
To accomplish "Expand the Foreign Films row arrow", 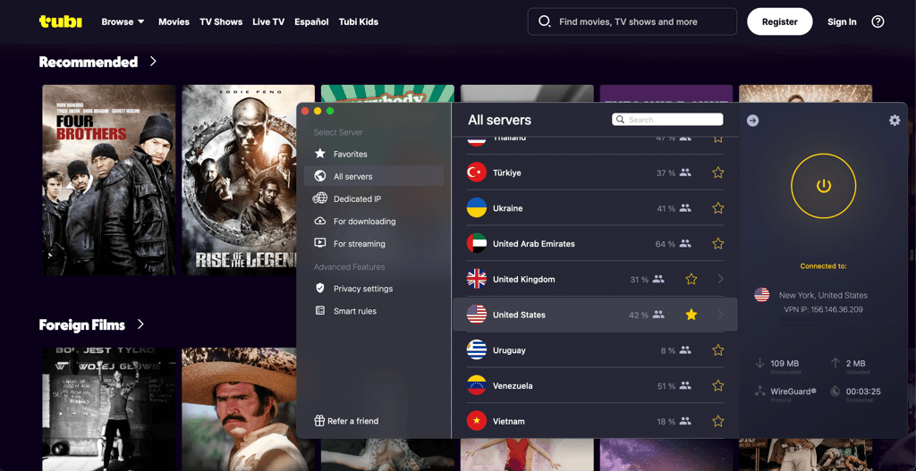I will tap(140, 324).
